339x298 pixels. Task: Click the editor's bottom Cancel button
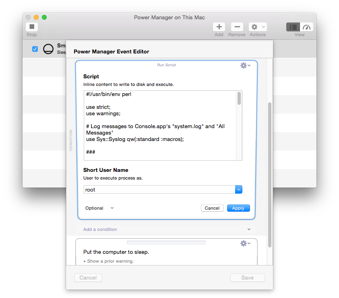coord(88,278)
